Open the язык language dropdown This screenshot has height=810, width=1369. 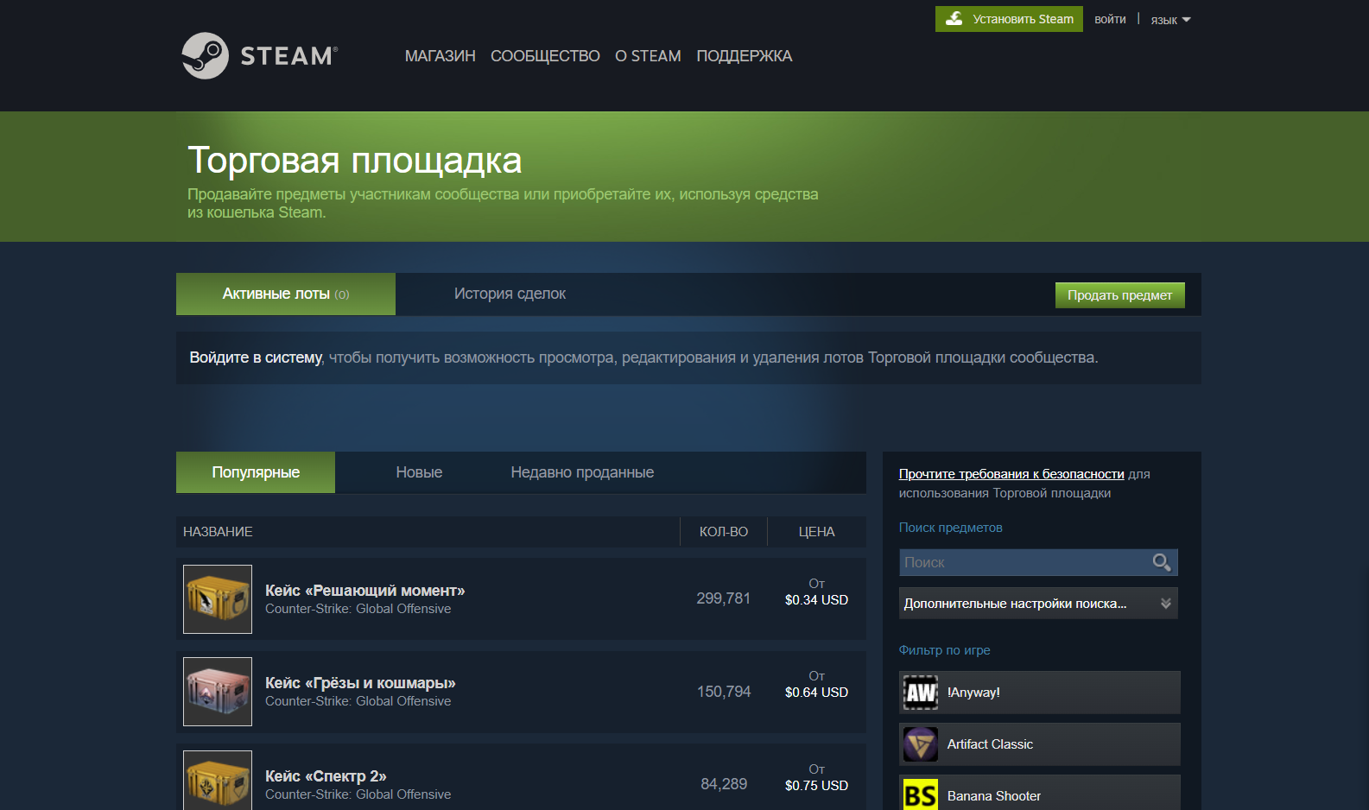(x=1170, y=20)
